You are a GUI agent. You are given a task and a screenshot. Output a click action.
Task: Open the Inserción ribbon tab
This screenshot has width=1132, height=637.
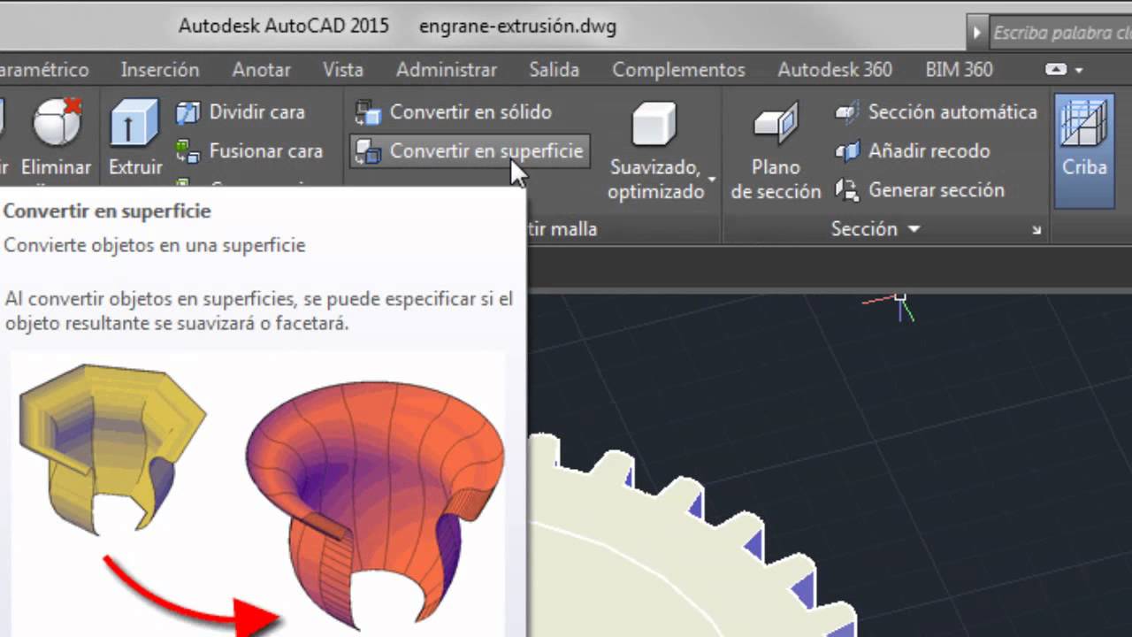(x=160, y=69)
